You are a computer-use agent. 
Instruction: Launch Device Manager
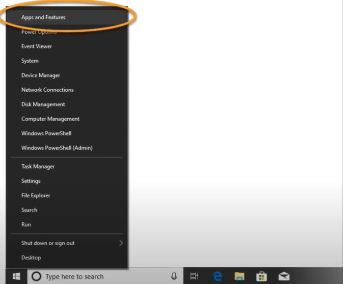67,76
